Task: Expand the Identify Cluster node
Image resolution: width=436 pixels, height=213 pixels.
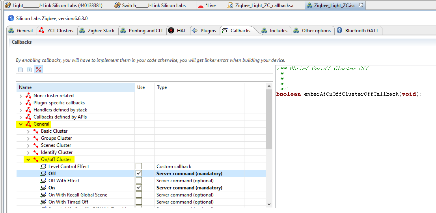Action: click(x=28, y=152)
